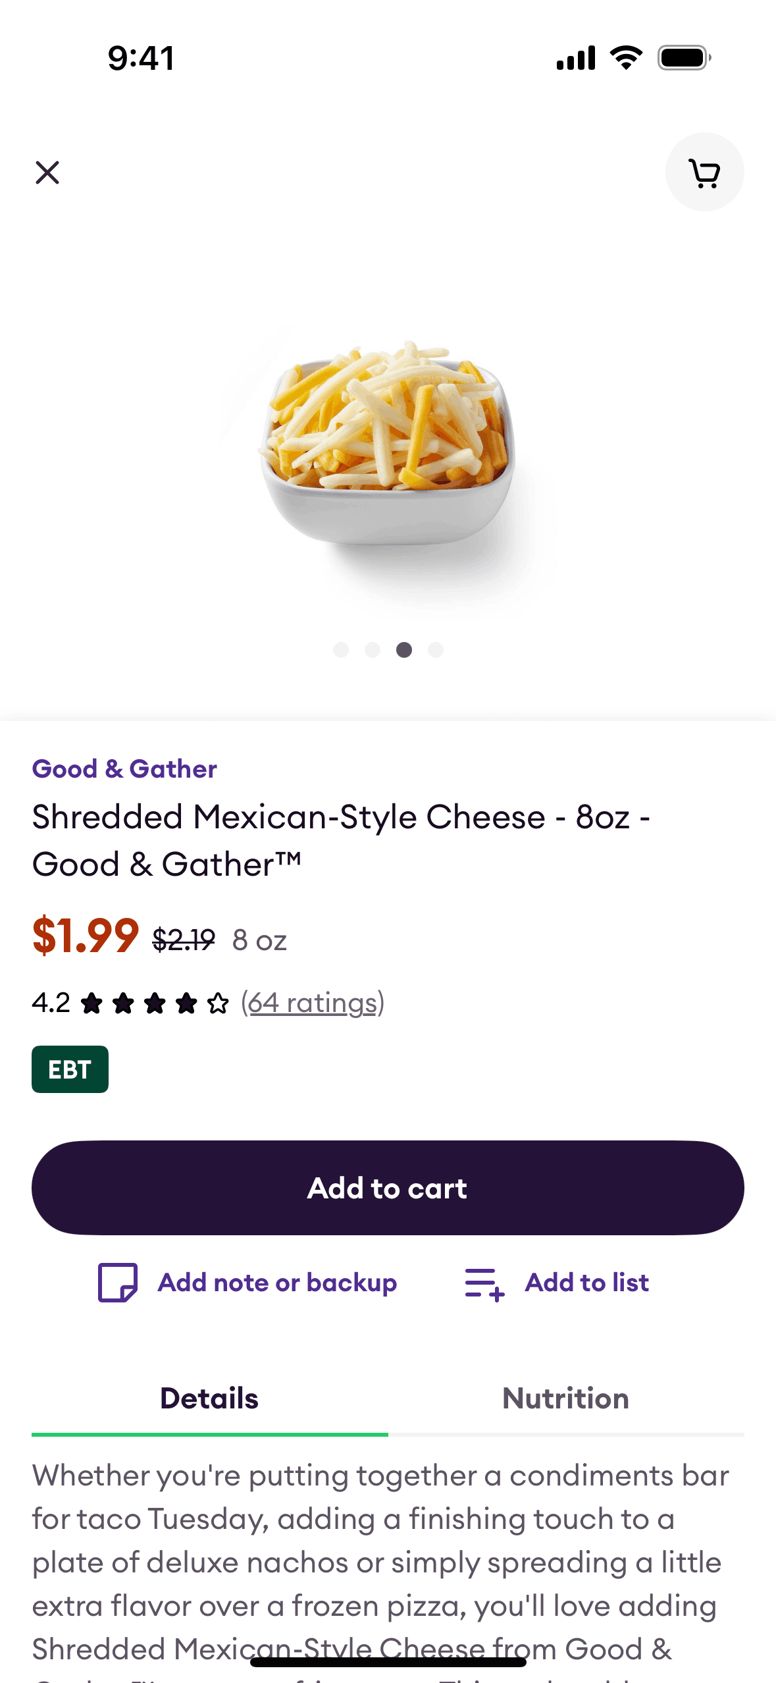Close the product detail page

[x=47, y=173]
